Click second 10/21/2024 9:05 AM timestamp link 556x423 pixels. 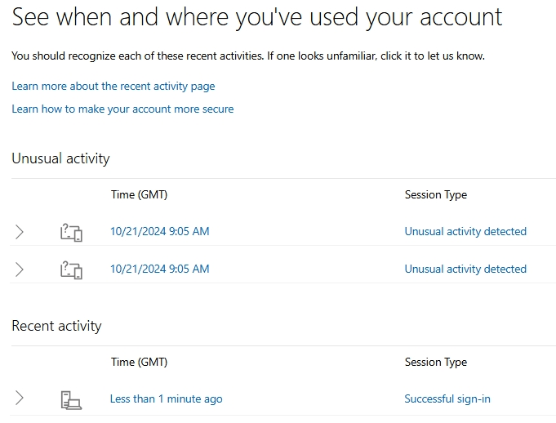click(x=159, y=269)
